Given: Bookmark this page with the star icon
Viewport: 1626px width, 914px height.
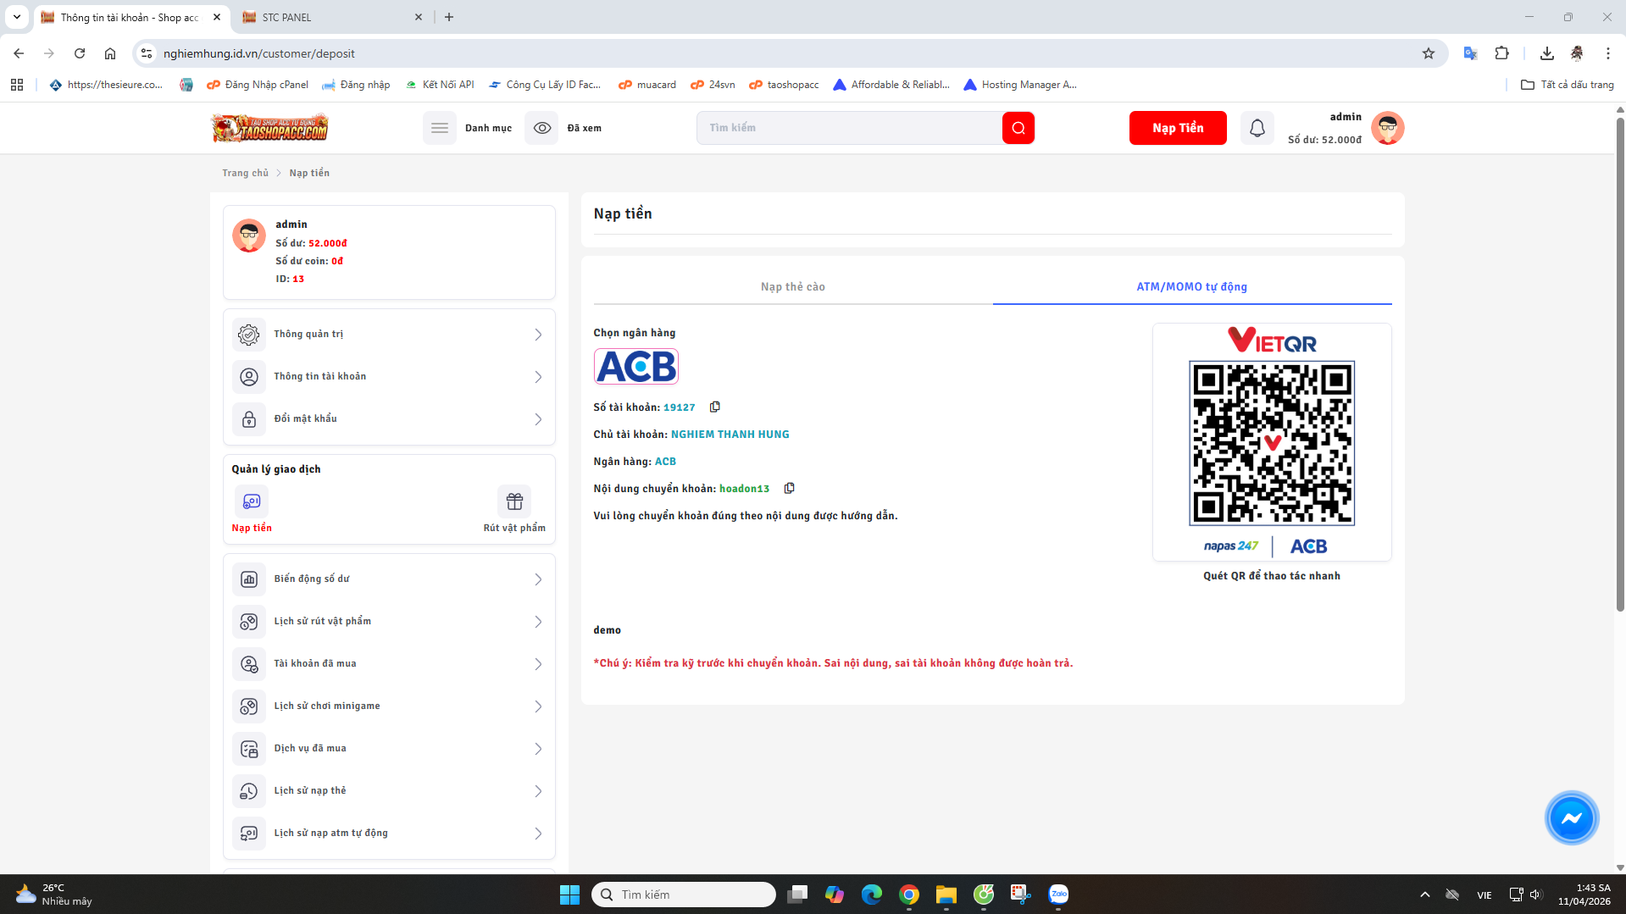Looking at the screenshot, I should (1429, 53).
